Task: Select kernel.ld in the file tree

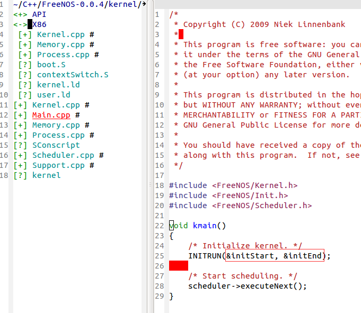Action: point(58,85)
